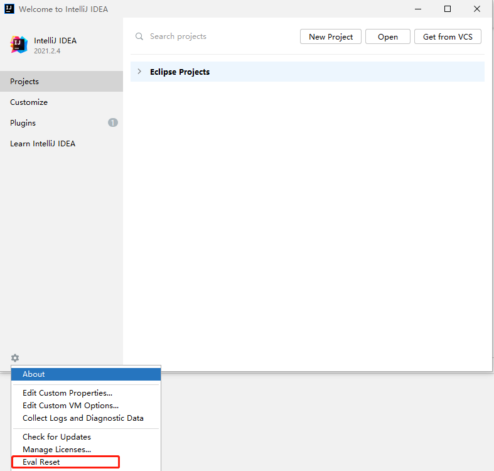Expand the Eclipse Projects group
Screen dimensions: 494x471
[x=139, y=72]
